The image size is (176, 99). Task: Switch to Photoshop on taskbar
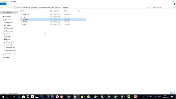coord(42,97)
